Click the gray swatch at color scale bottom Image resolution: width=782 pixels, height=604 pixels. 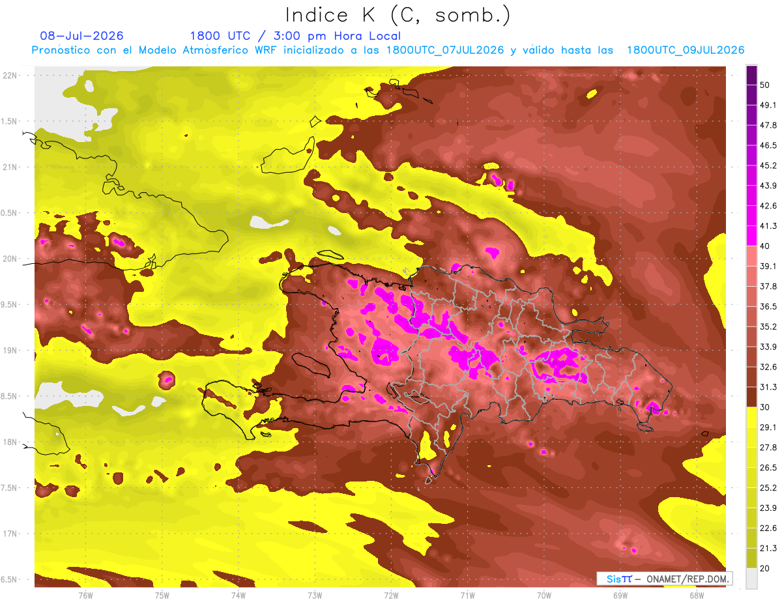(x=751, y=579)
